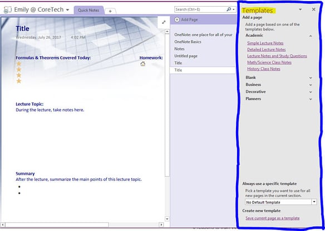Choose the Simple Lecture Notes template

[265, 43]
